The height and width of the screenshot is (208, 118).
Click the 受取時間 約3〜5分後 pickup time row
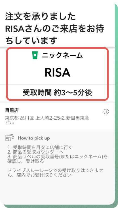pyautogui.click(x=57, y=92)
